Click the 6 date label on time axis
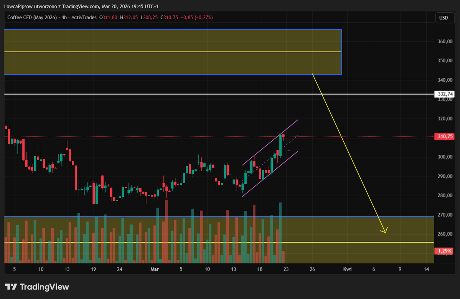The image size is (460, 299). [x=373, y=269]
